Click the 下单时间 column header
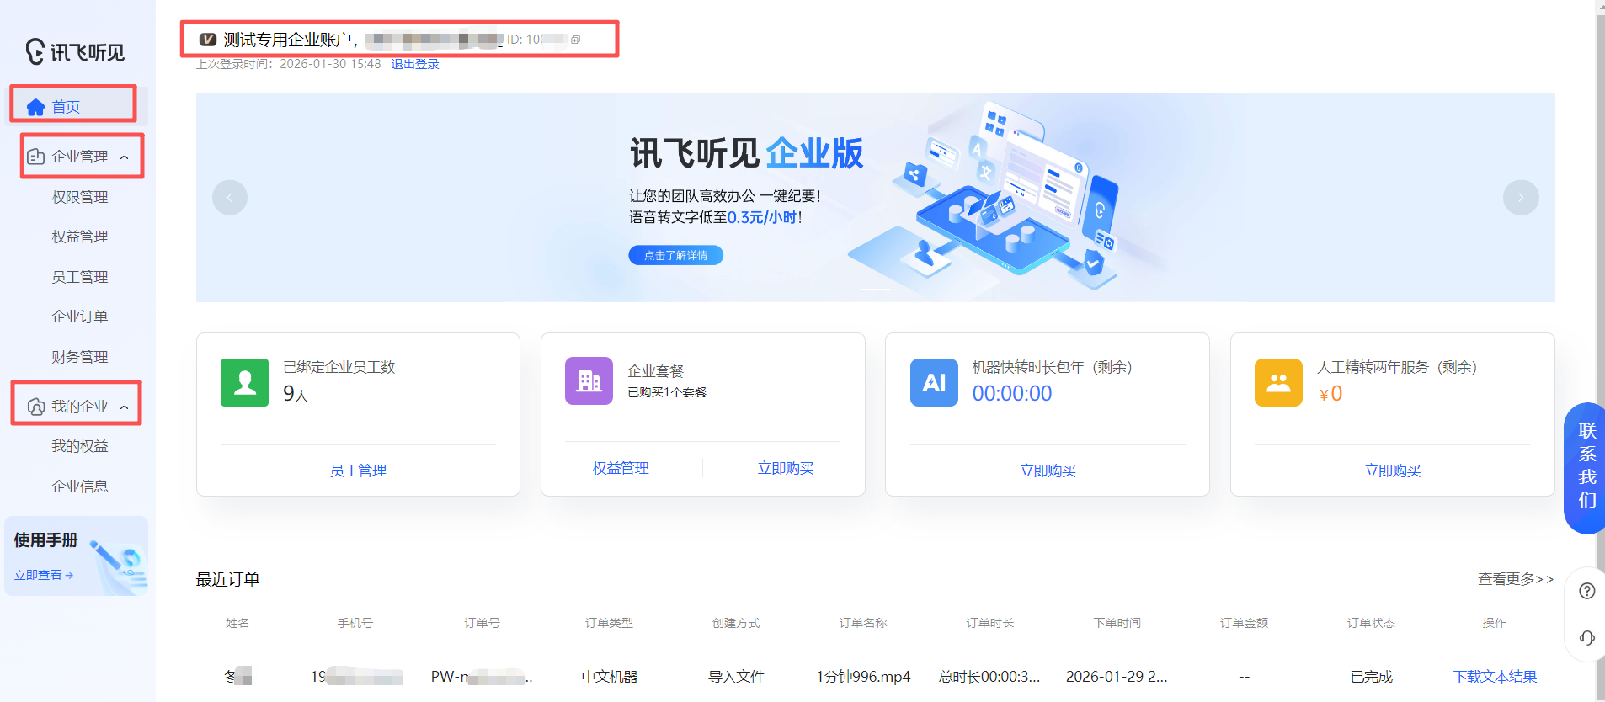Viewport: 1605px width, 702px height. point(1117,623)
